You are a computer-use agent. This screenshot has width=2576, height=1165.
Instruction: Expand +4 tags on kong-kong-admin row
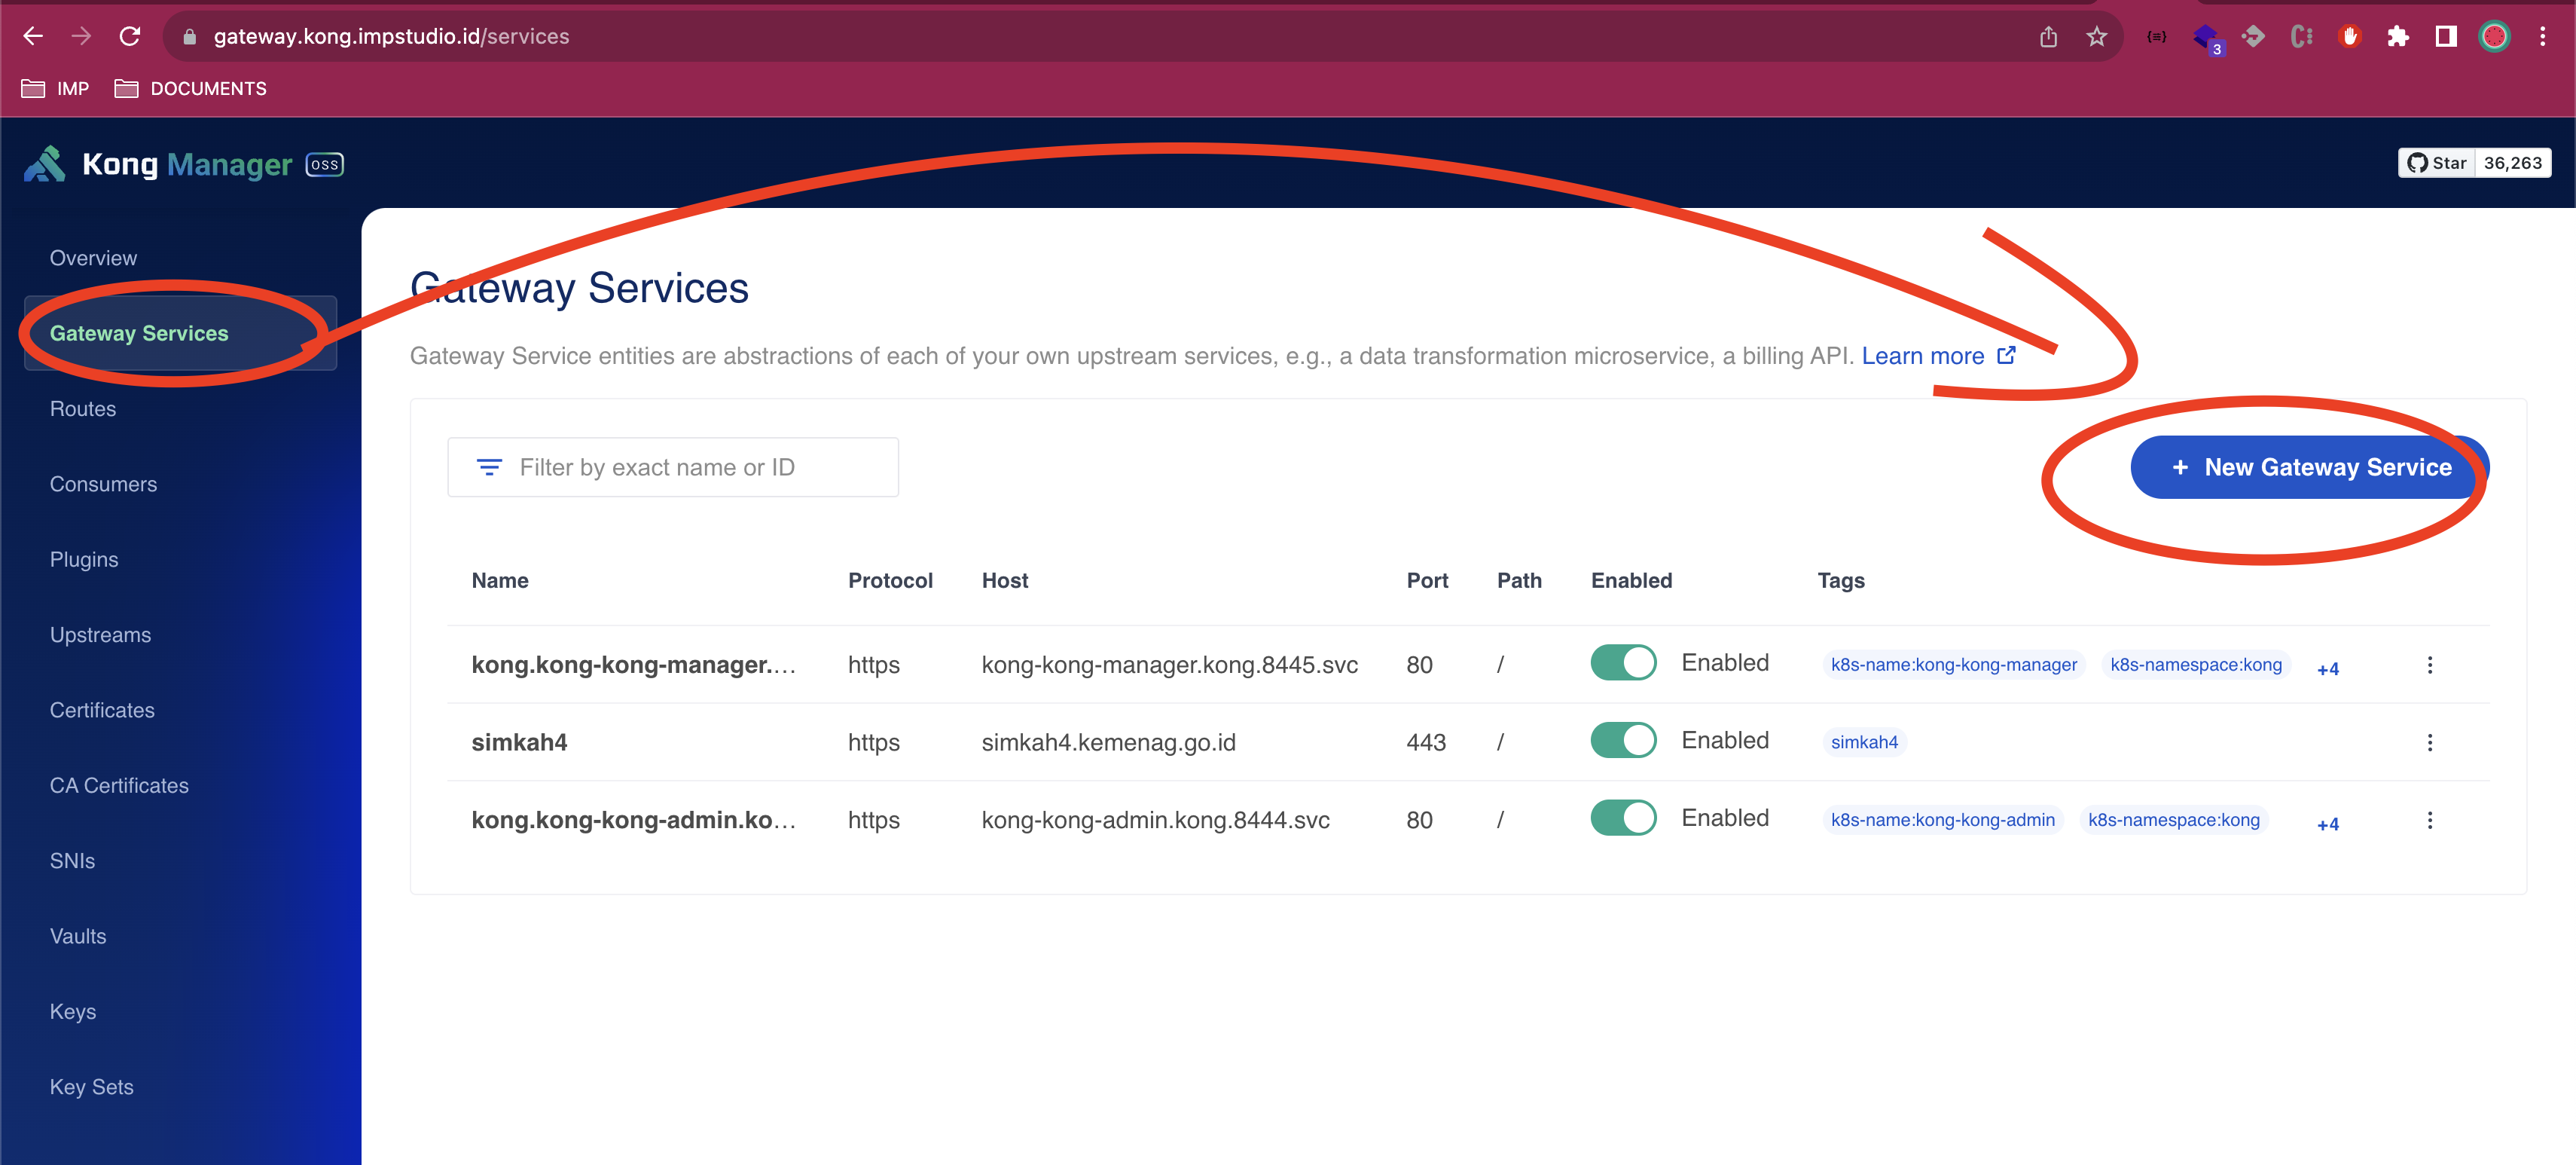click(x=2328, y=824)
